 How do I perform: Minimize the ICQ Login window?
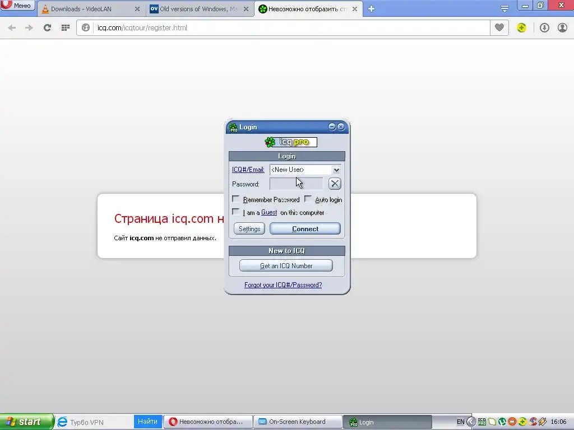tap(332, 127)
